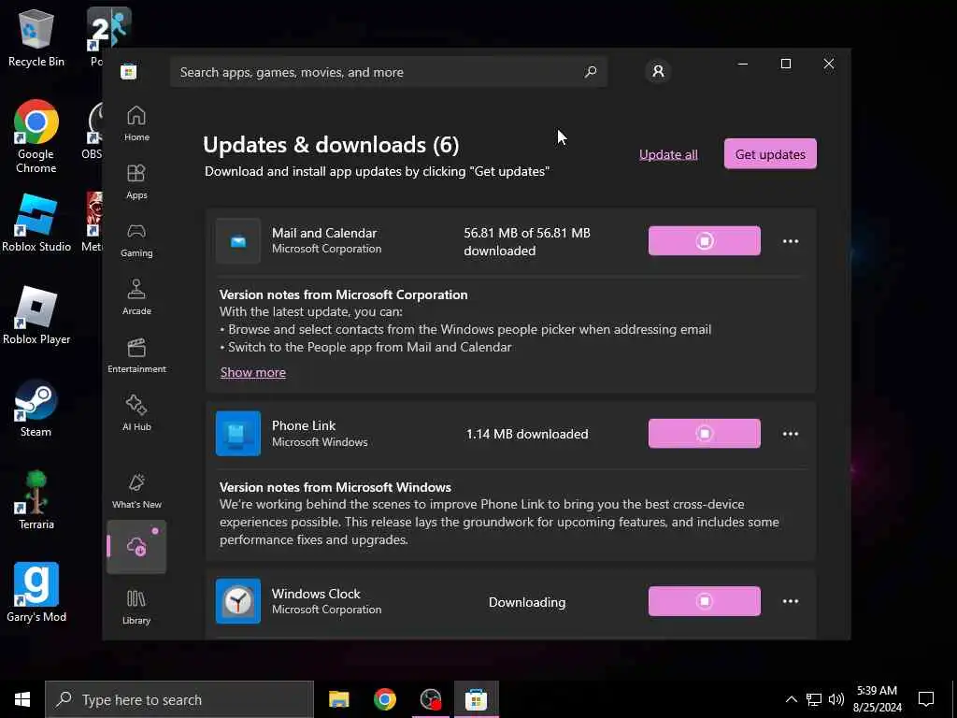Open the AI Hub section
This screenshot has width=957, height=718.
[x=136, y=413]
